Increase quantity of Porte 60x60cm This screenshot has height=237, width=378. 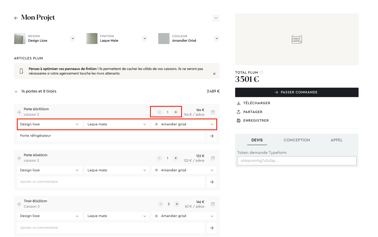(176, 158)
